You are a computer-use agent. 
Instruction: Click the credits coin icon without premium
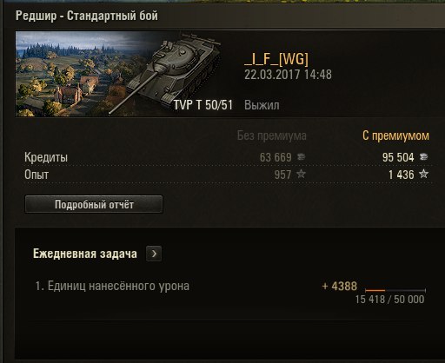301,157
